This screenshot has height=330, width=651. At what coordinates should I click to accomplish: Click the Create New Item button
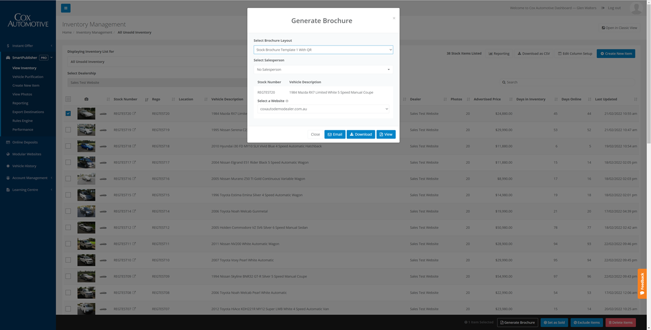click(616, 53)
